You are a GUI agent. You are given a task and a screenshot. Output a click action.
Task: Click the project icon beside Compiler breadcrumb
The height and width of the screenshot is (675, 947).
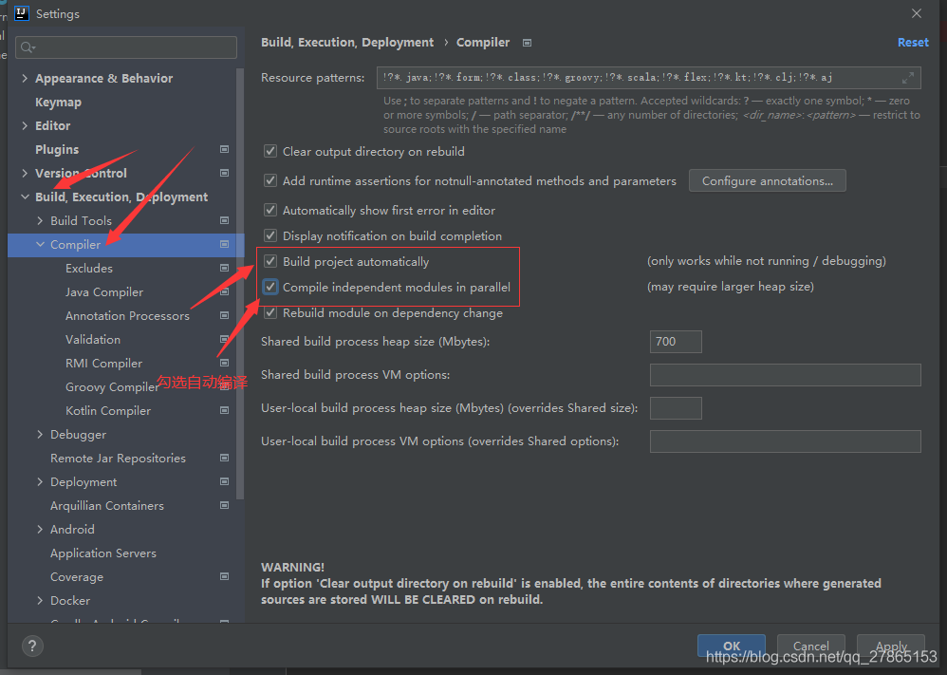tap(527, 43)
